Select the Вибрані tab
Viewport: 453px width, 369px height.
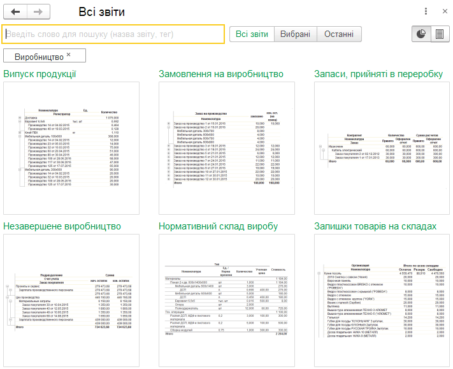point(295,34)
